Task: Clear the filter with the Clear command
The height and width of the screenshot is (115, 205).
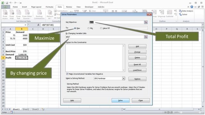Action: tap(93, 11)
